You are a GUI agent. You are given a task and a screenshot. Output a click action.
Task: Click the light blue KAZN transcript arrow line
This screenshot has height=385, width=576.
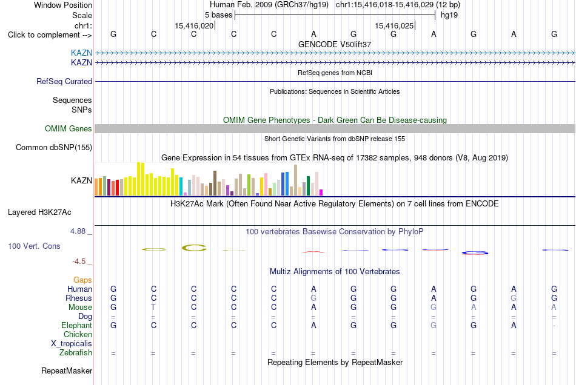(335, 53)
